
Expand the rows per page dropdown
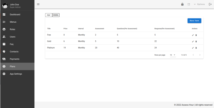(173, 55)
